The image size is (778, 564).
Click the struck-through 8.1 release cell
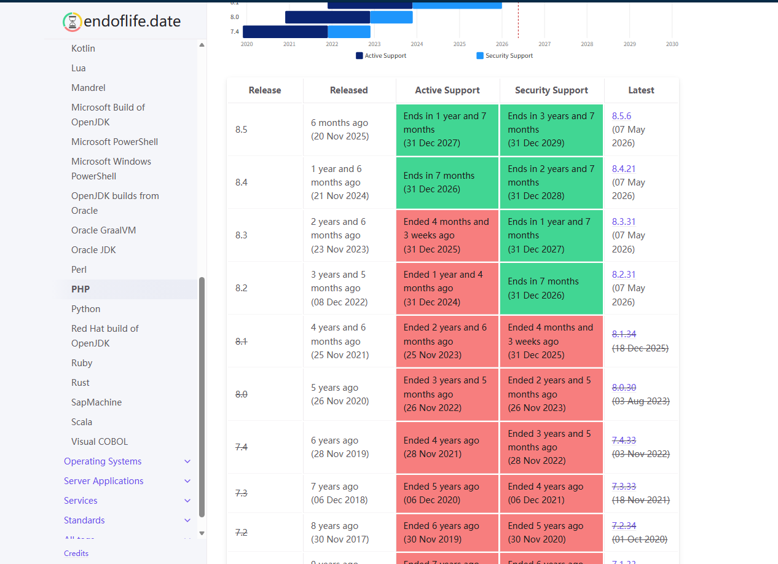pos(265,341)
